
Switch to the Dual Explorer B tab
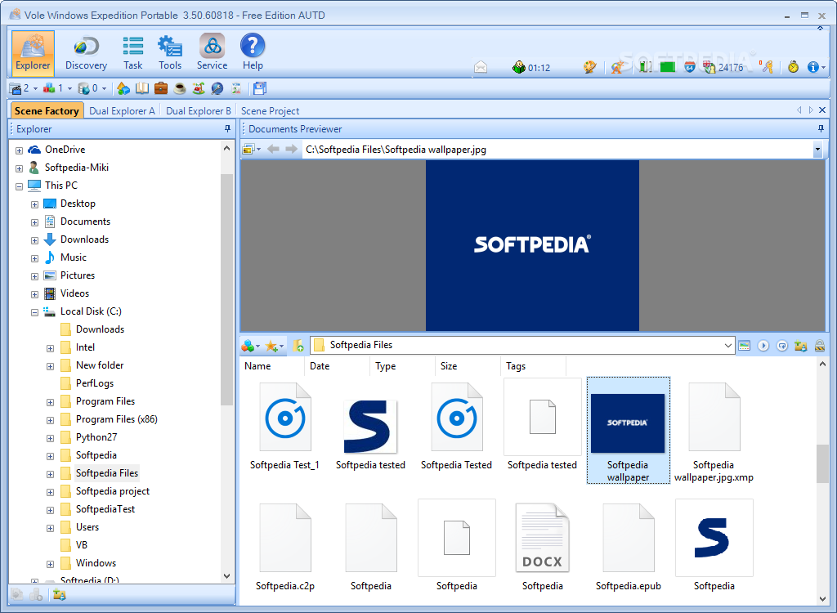point(199,110)
